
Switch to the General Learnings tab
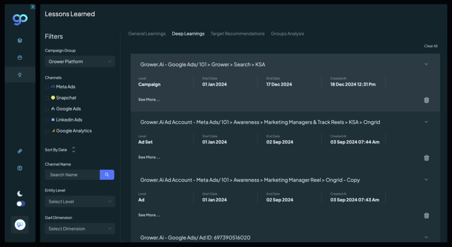click(147, 34)
